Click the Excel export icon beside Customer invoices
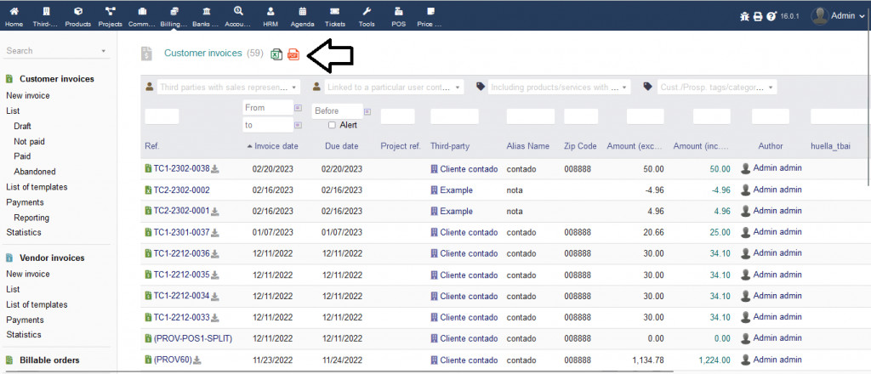This screenshot has height=374, width=871. coord(276,54)
